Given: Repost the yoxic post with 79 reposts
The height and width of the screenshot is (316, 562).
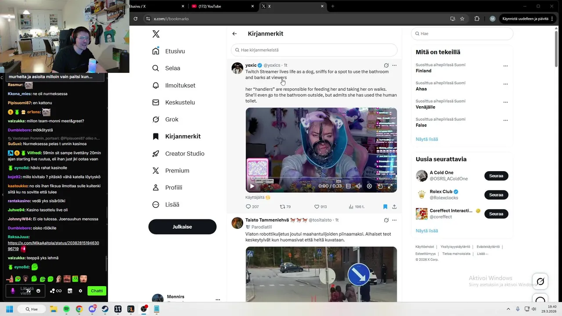Looking at the screenshot, I should click(x=285, y=207).
